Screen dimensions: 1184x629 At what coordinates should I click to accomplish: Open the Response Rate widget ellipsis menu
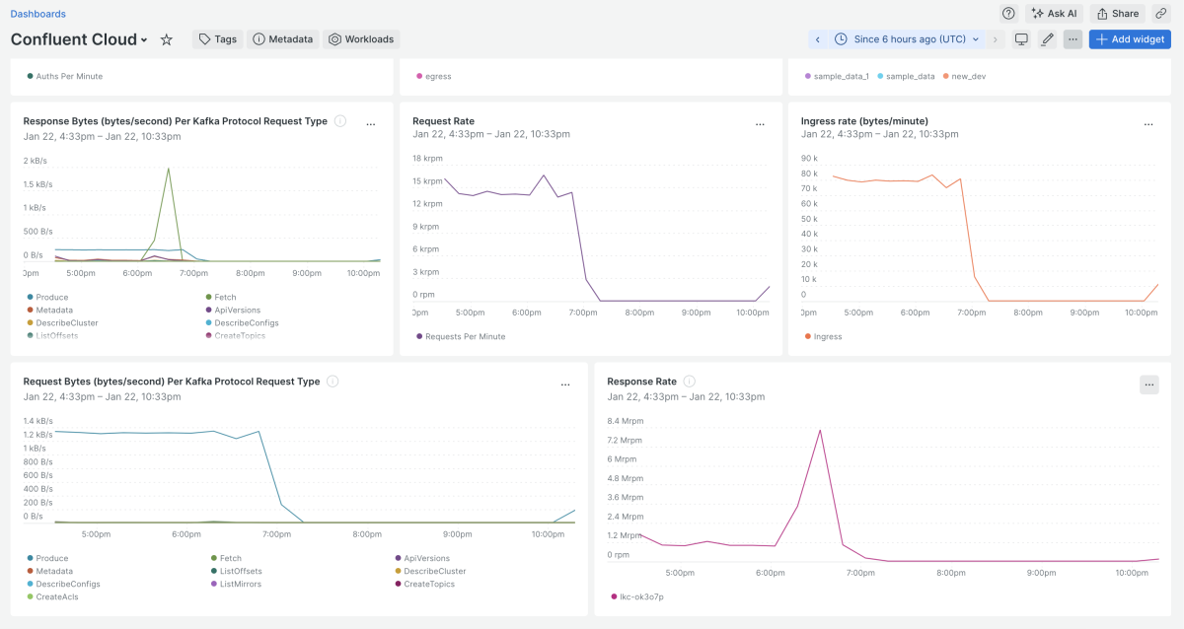1148,384
